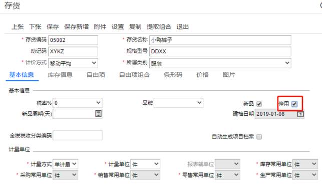Focus the 存货编码 field with 05002
This screenshot has width=322, height=190.
(73, 40)
